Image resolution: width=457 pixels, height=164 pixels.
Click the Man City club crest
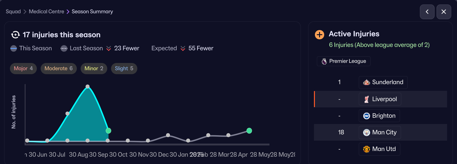(x=366, y=133)
